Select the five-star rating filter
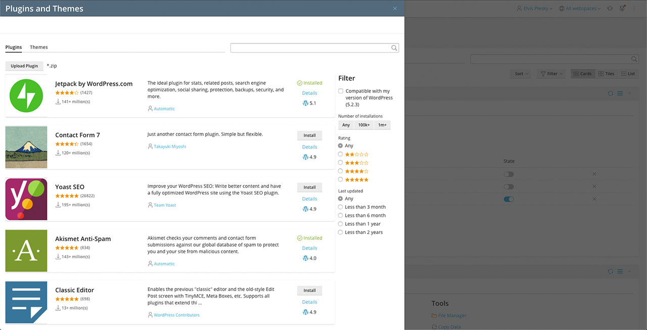This screenshot has width=647, height=330. [x=340, y=179]
